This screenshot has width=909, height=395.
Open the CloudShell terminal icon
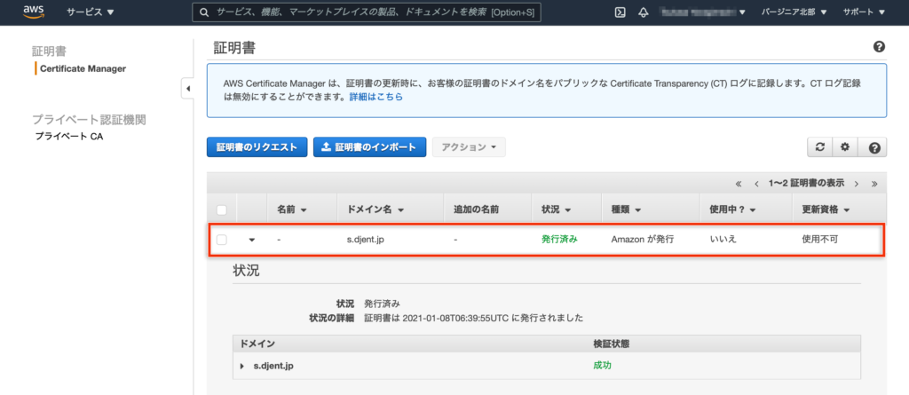pos(620,12)
